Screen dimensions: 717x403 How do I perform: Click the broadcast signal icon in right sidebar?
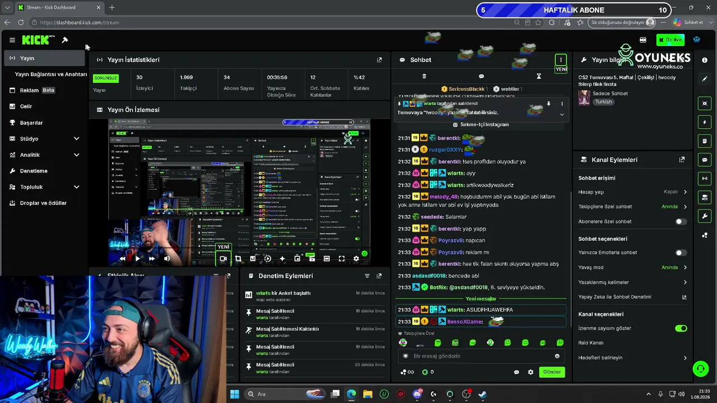[x=705, y=179]
